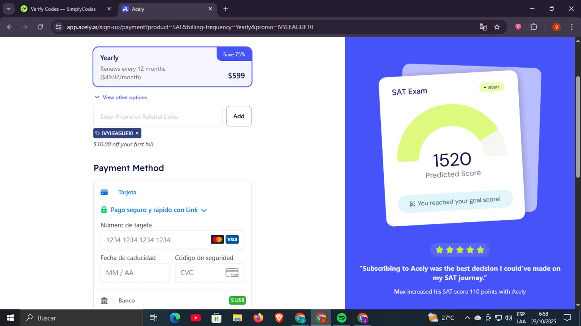Click the address bar URL
581x326 pixels.
(x=190, y=27)
